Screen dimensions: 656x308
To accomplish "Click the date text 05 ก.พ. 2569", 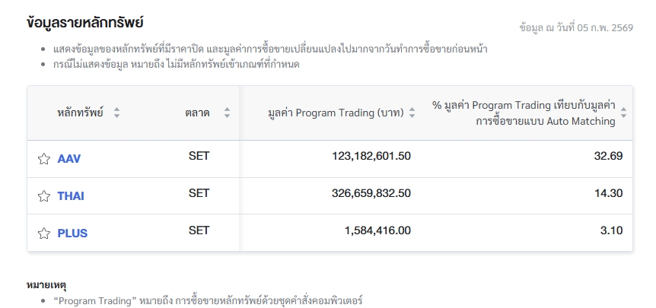I will tap(602, 27).
